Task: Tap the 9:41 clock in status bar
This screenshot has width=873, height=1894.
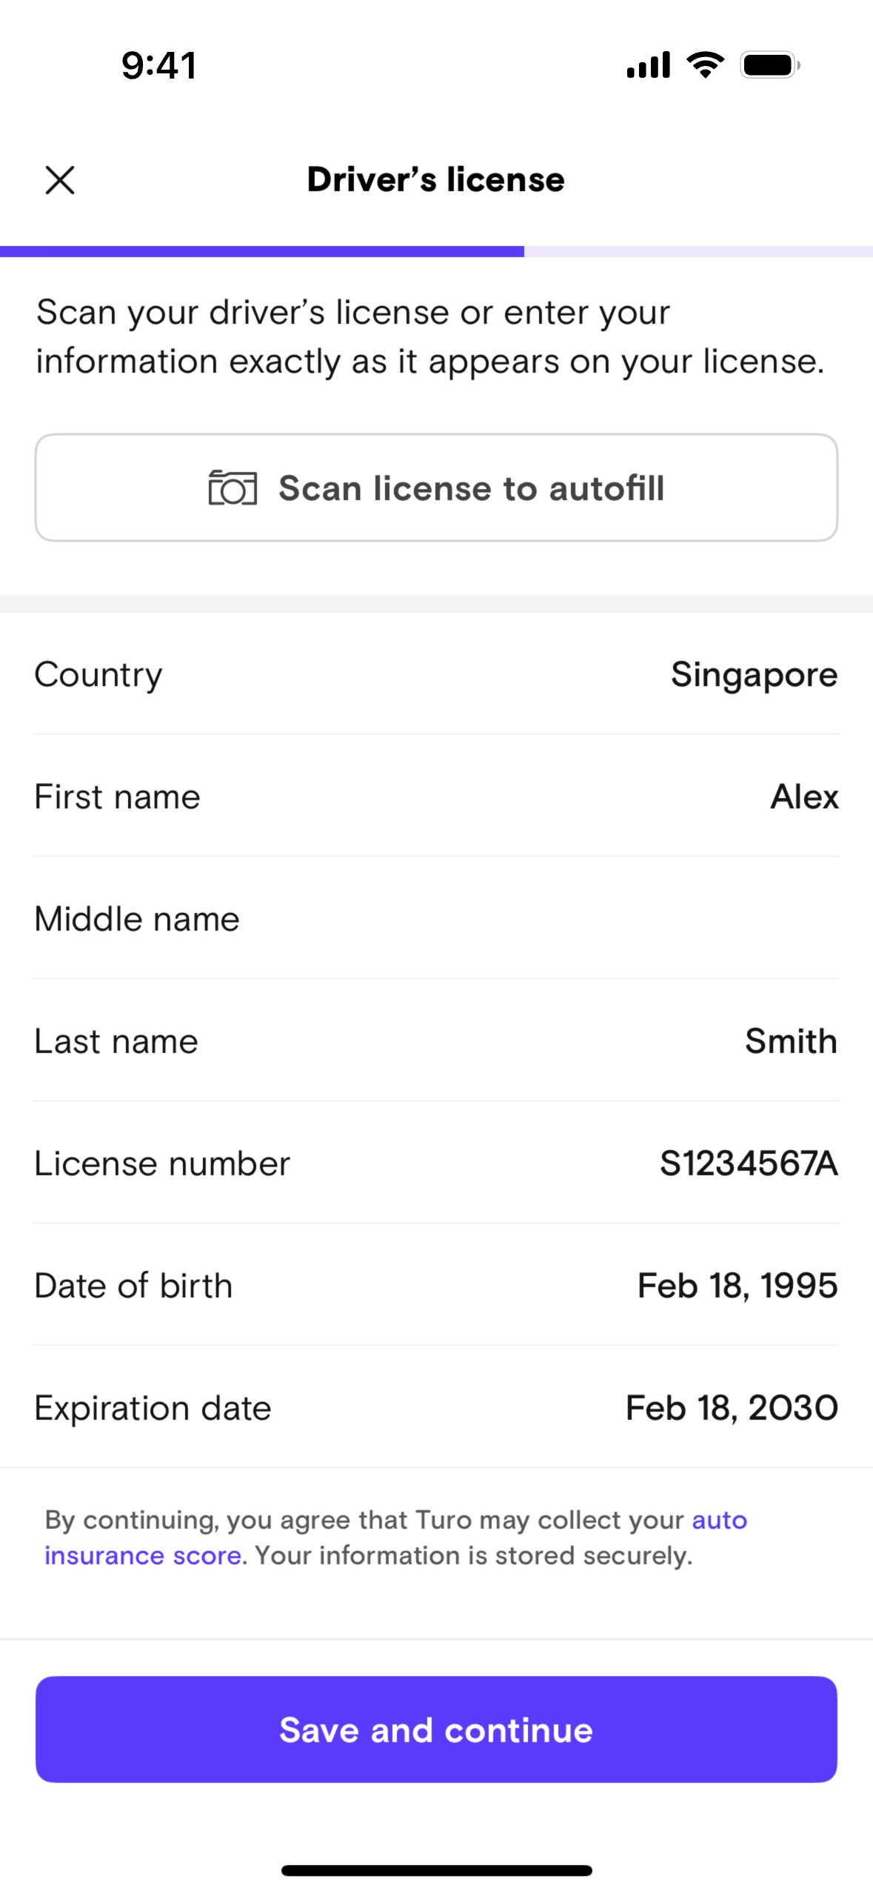Action: point(159,65)
